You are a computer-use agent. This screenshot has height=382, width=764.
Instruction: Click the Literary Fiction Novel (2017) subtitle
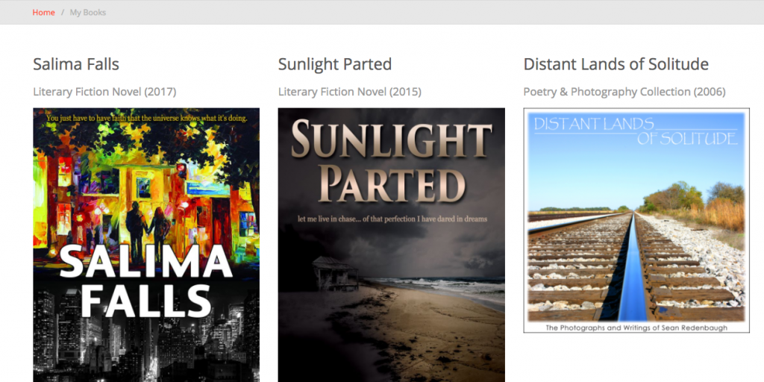click(104, 92)
